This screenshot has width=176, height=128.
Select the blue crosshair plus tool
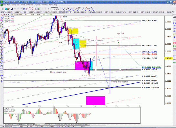(x=2, y=81)
